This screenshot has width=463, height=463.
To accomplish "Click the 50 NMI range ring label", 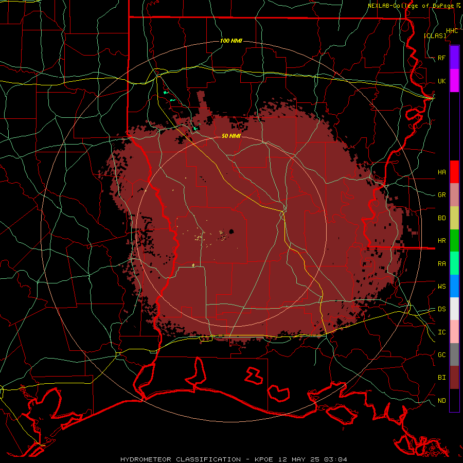I will tap(231, 136).
